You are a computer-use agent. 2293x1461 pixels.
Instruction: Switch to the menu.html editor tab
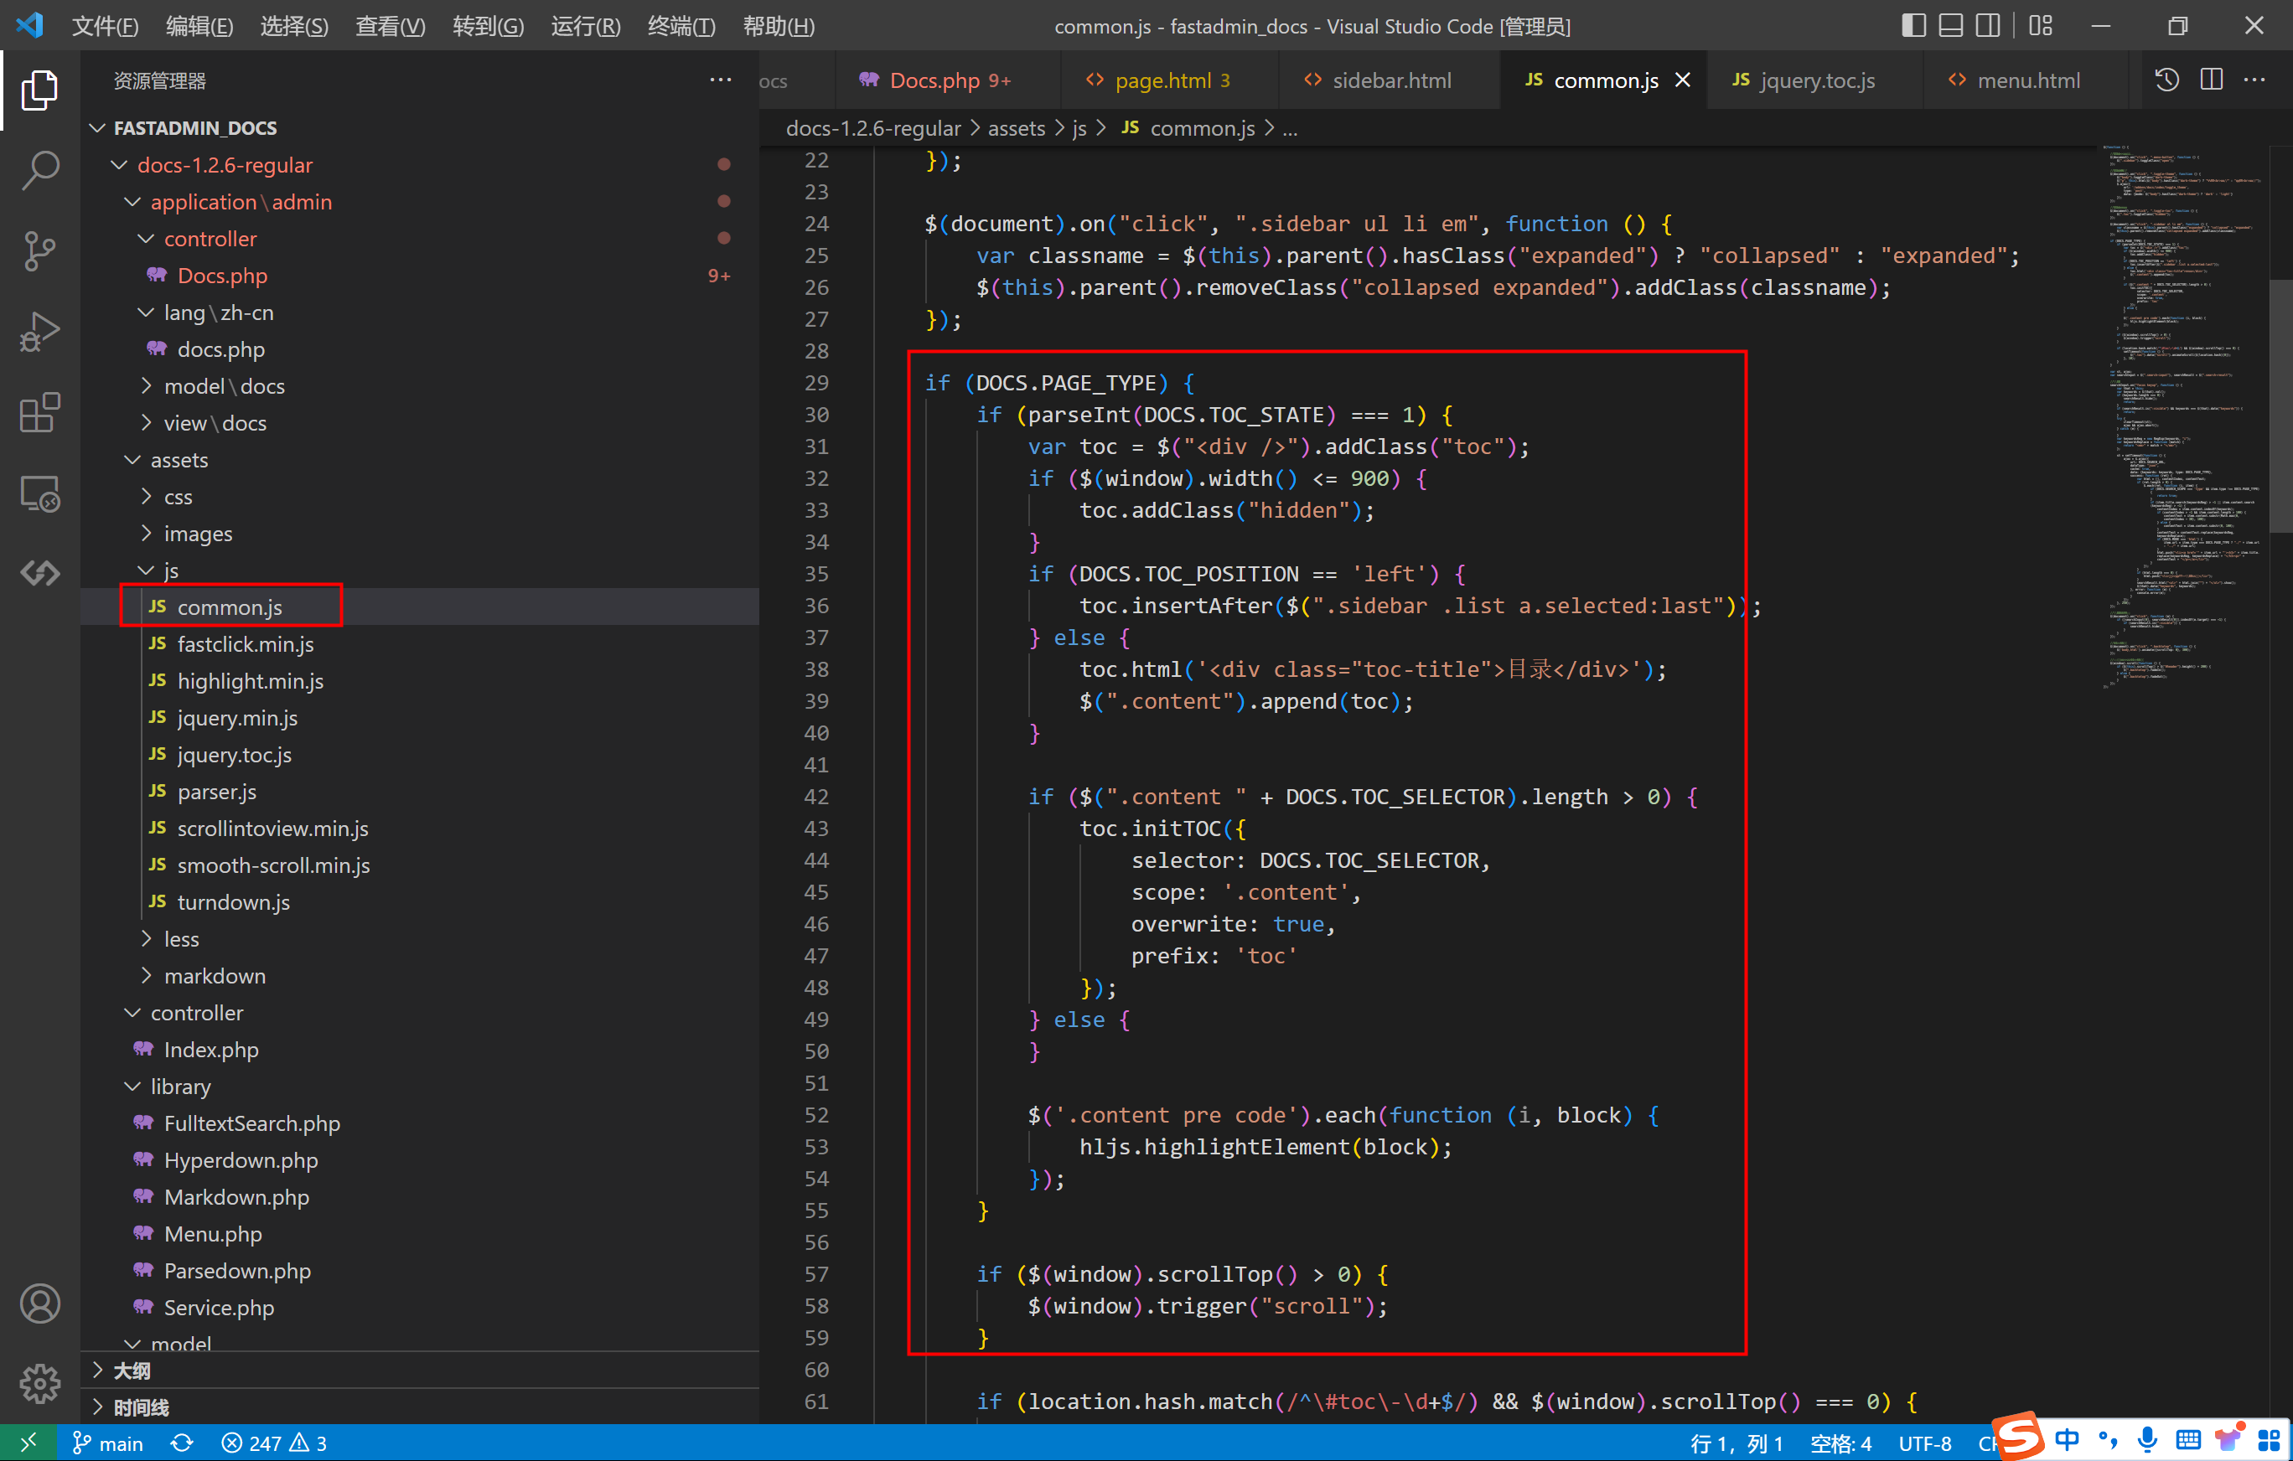pos(2026,81)
